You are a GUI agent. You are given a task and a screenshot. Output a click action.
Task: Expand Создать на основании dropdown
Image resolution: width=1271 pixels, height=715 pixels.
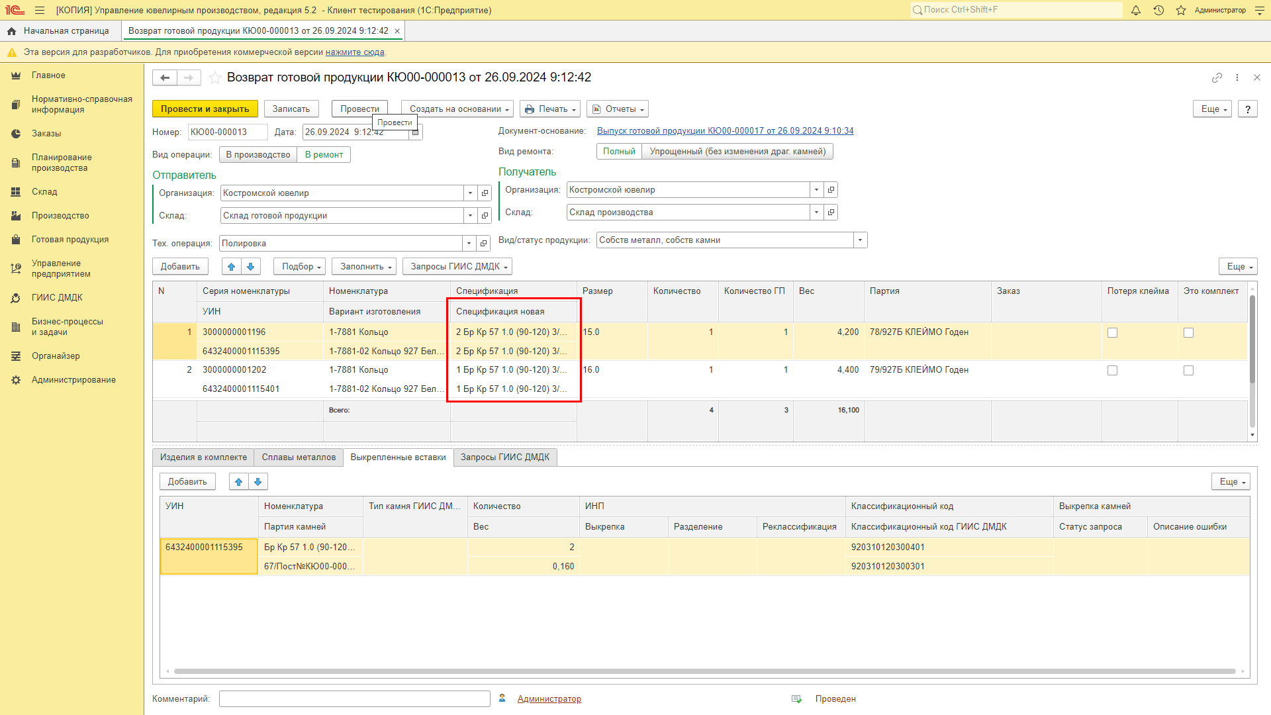459,109
